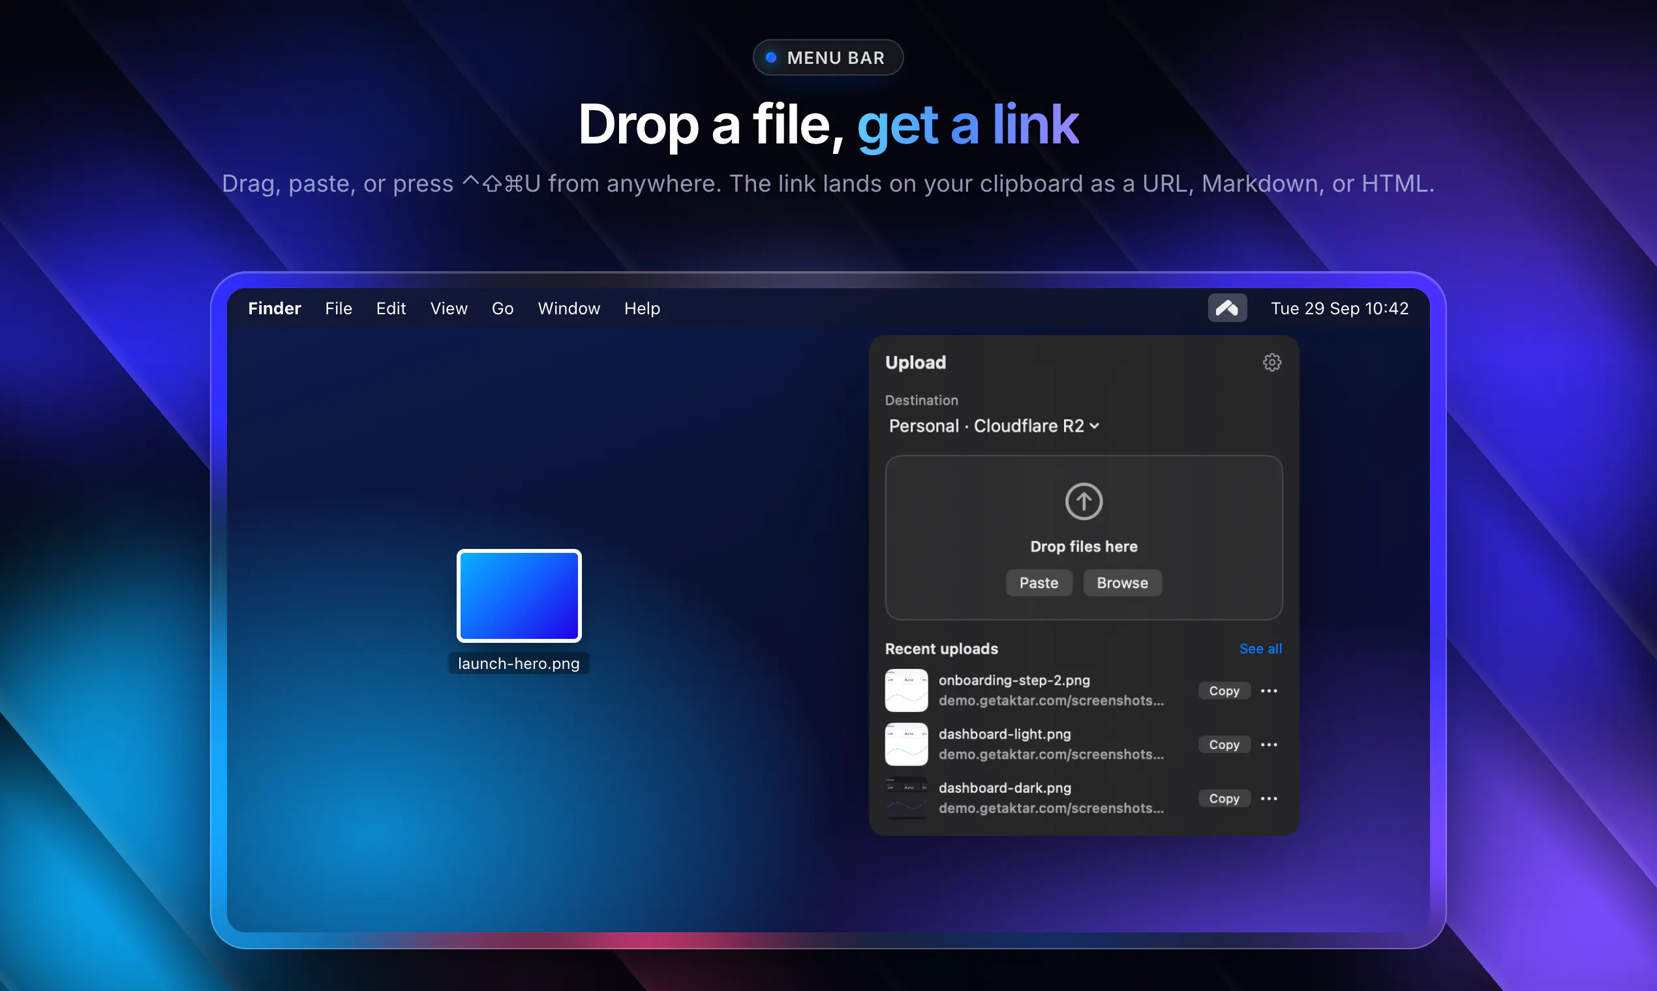Screen dimensions: 1657x991
Task: Click the Recent uploads heading
Action: click(x=941, y=649)
